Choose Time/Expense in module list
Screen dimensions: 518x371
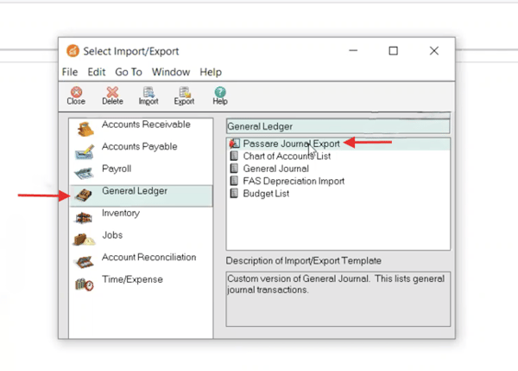point(141,284)
